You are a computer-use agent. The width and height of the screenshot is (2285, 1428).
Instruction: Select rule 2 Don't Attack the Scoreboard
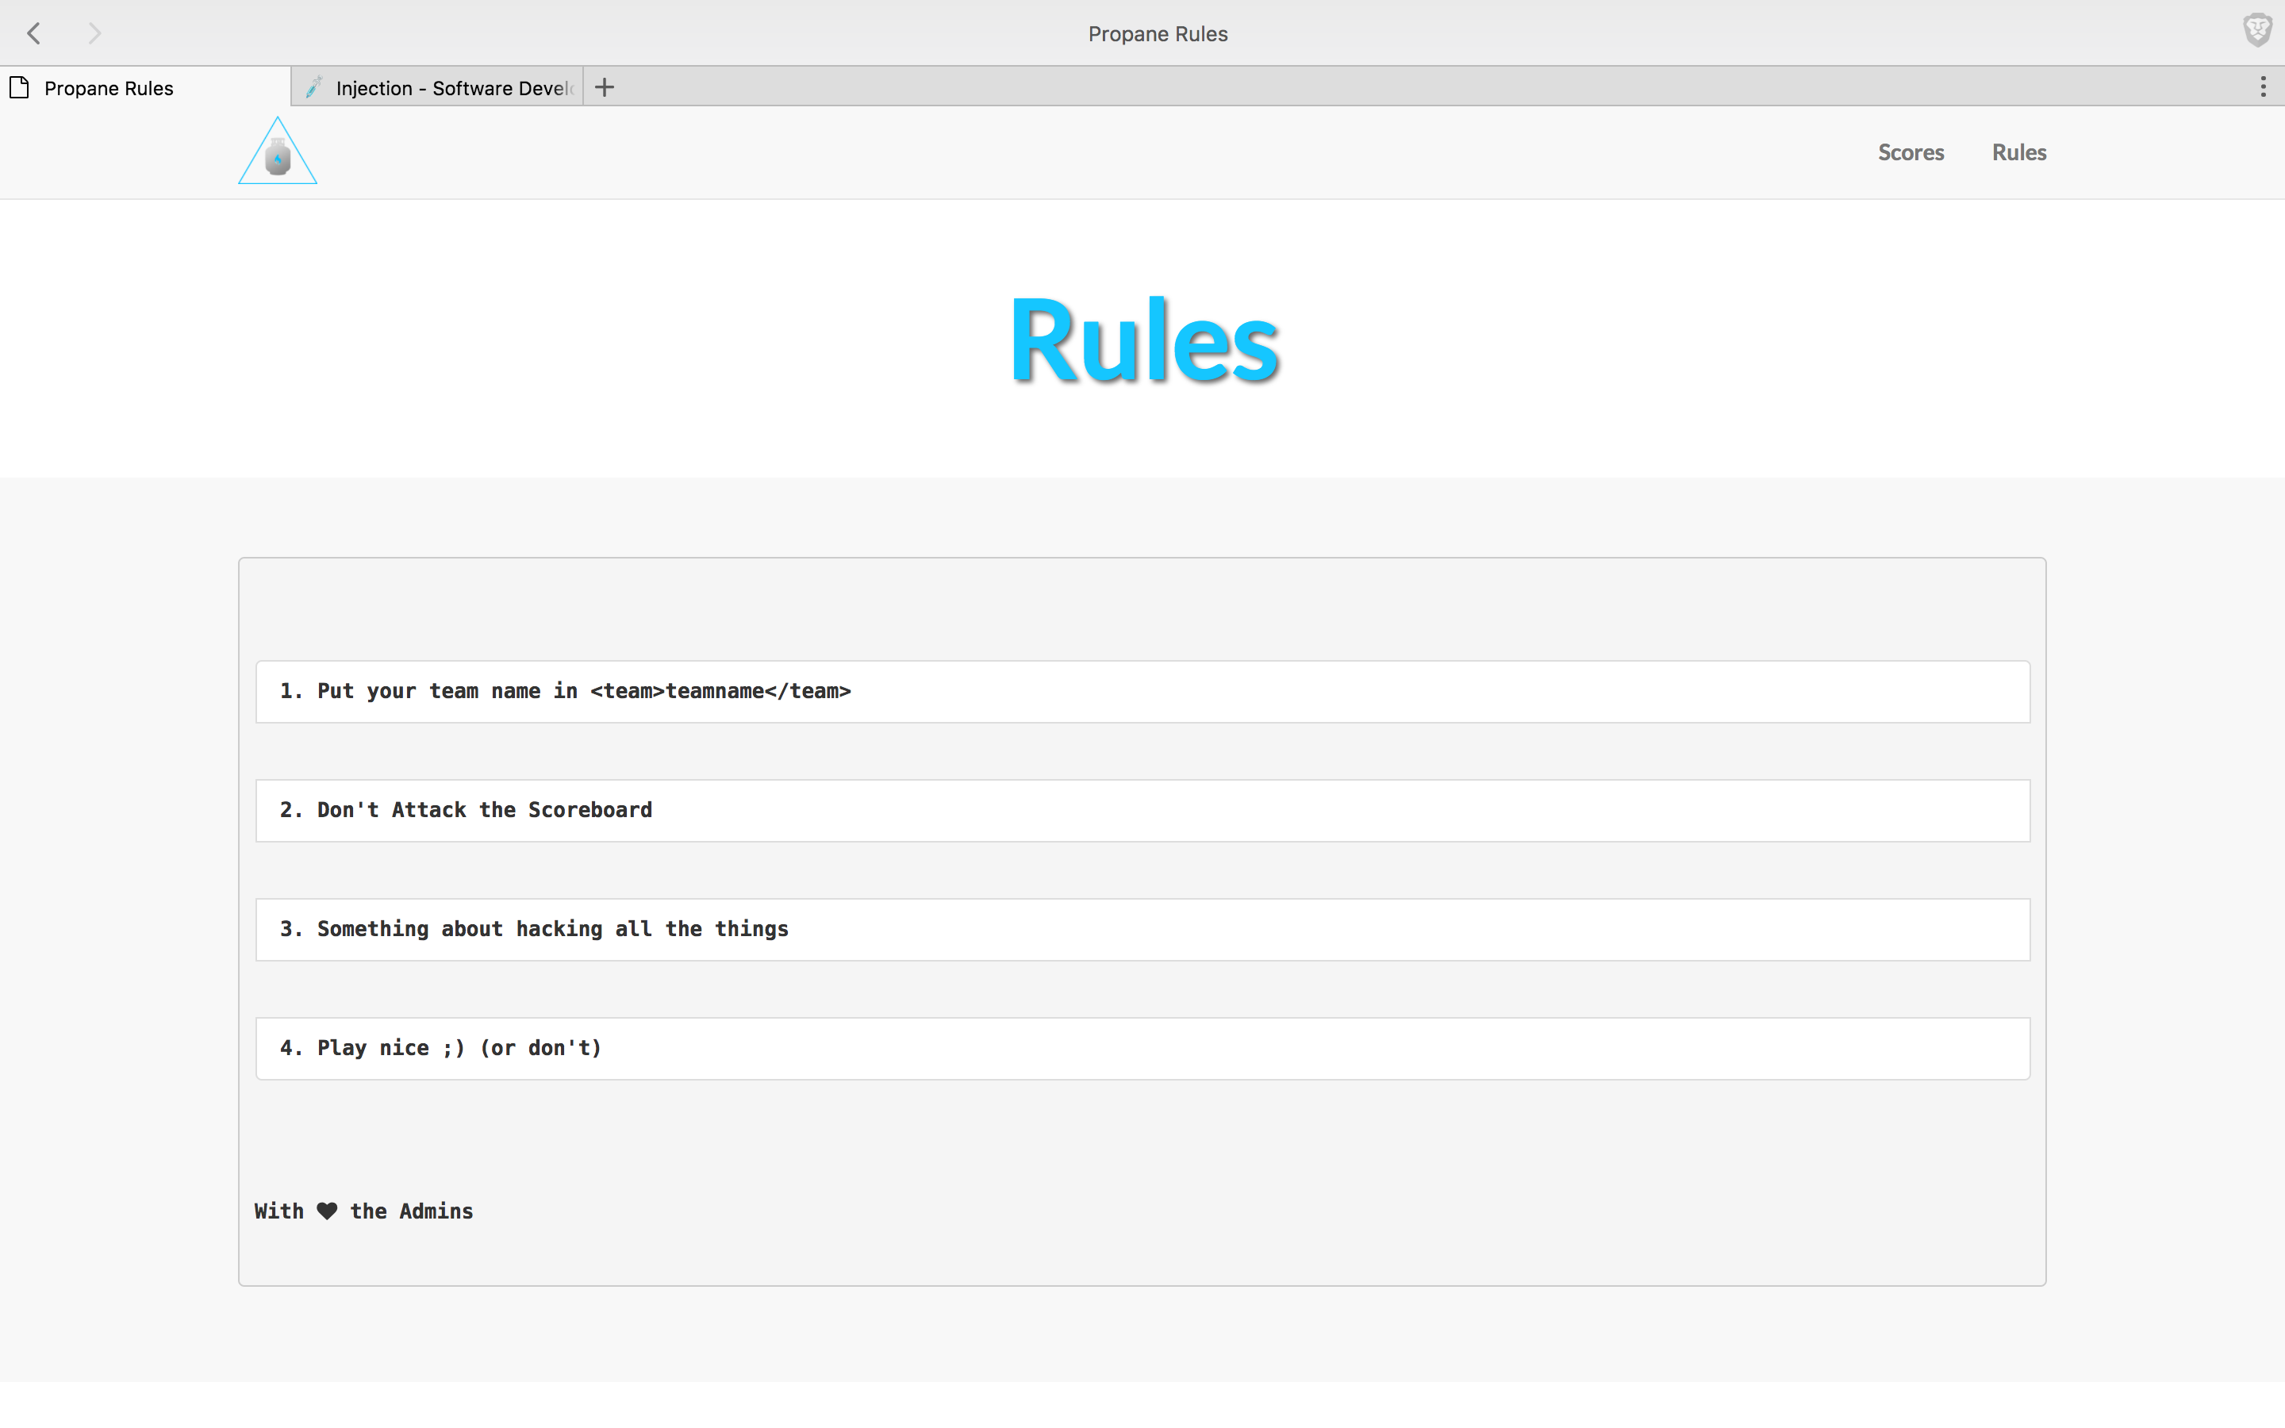(1142, 810)
